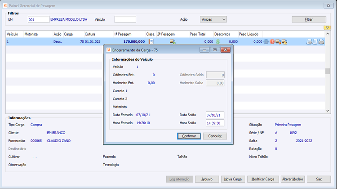This screenshot has width=337, height=189.
Task: Click the blue information icon in row
Action: click(266, 41)
